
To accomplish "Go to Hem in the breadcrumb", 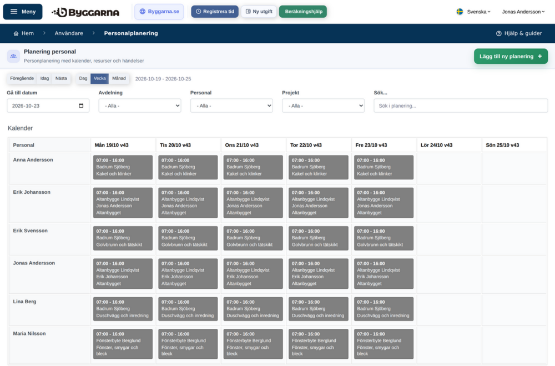I will tap(24, 33).
